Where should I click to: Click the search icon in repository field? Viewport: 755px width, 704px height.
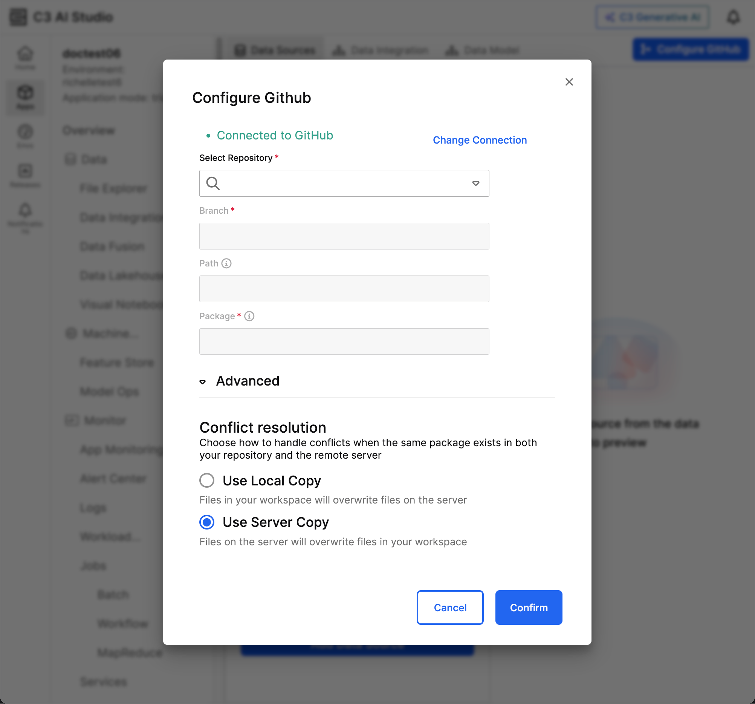click(x=213, y=184)
